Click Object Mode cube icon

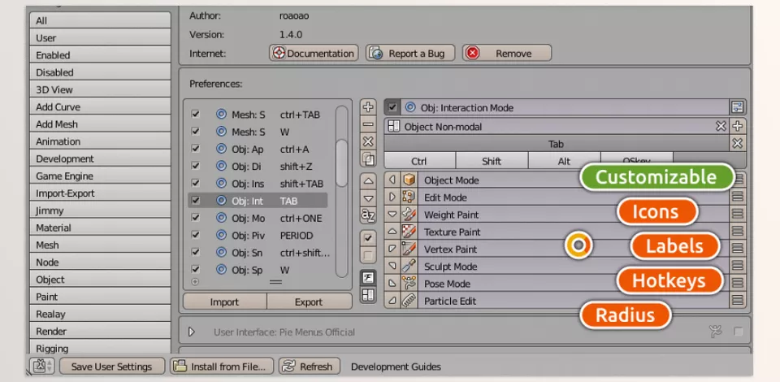tap(409, 180)
